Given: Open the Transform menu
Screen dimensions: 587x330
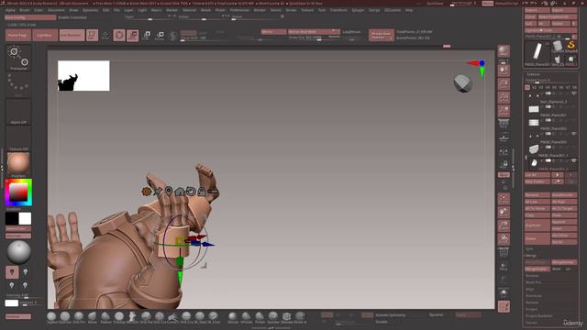Looking at the screenshot, I should (338, 10).
